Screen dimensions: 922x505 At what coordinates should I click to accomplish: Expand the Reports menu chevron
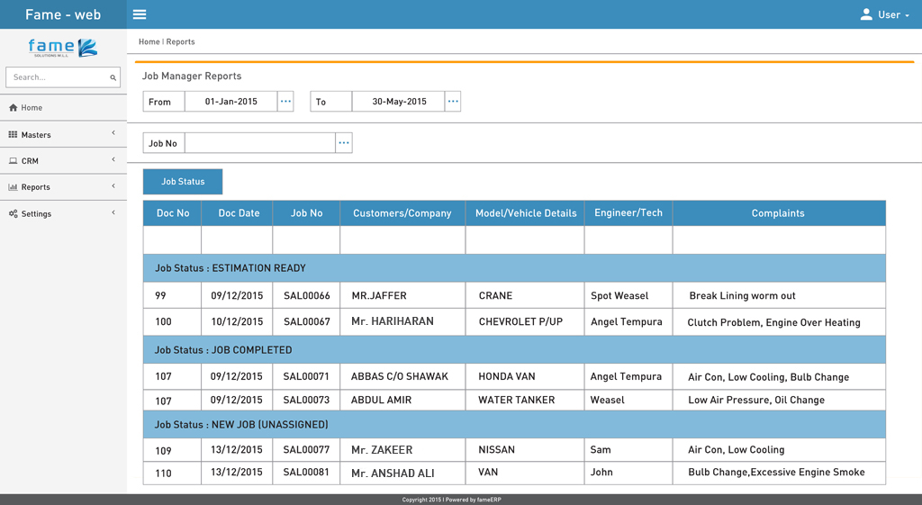pos(113,185)
